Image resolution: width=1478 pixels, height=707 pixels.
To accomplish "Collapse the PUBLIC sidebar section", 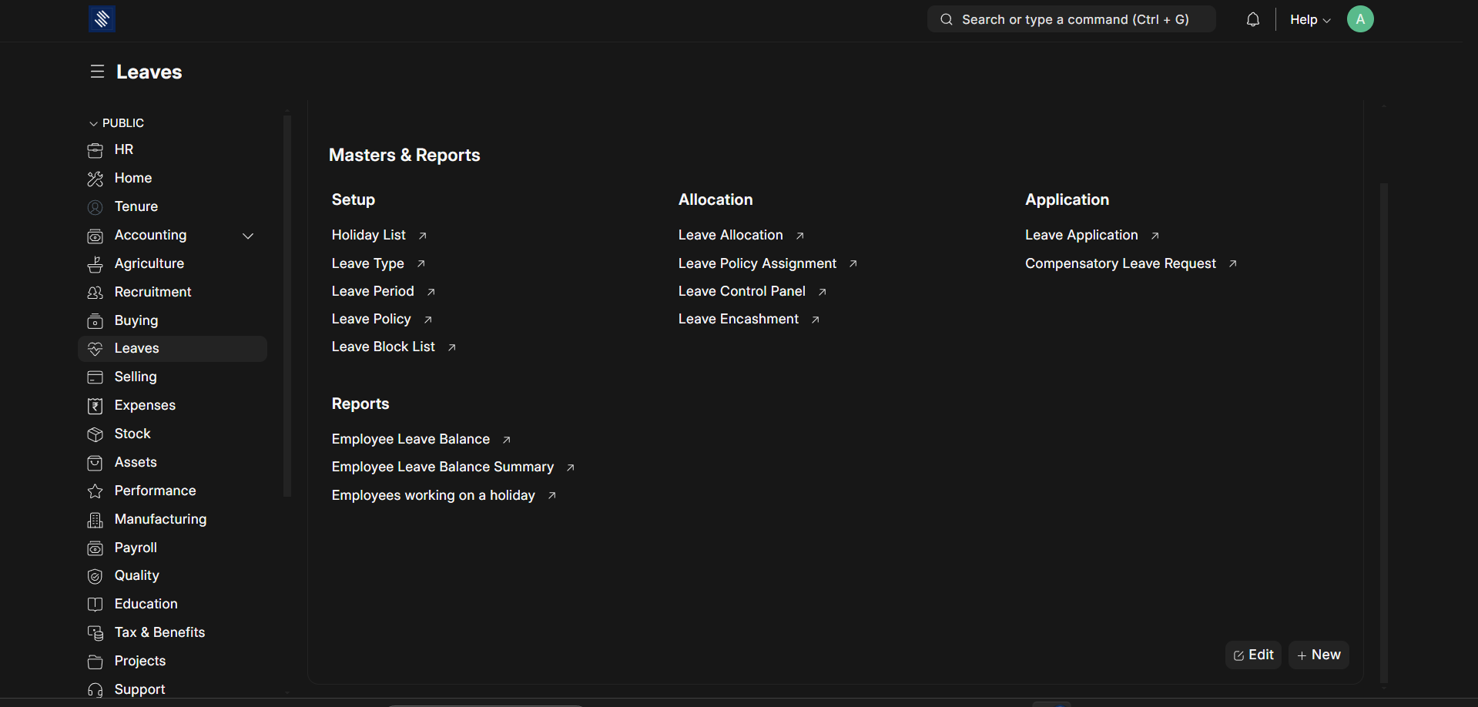I will click(94, 123).
